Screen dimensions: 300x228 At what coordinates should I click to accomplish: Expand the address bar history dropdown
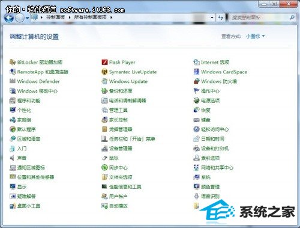(212, 17)
